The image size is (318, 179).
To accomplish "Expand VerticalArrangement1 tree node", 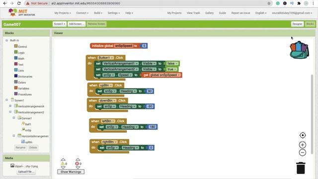I will [10, 106].
